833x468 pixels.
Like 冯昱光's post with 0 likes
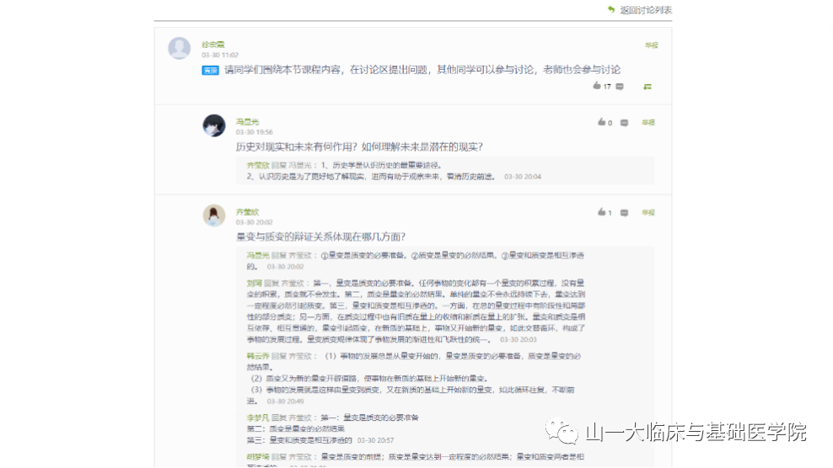[601, 122]
